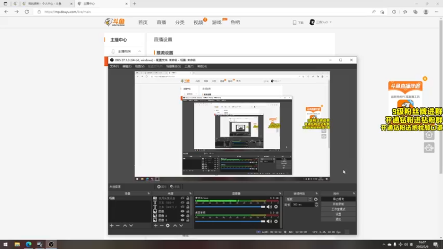This screenshot has height=249, width=443.
Task: Open the OBS Tools menu
Action: pyautogui.click(x=189, y=66)
